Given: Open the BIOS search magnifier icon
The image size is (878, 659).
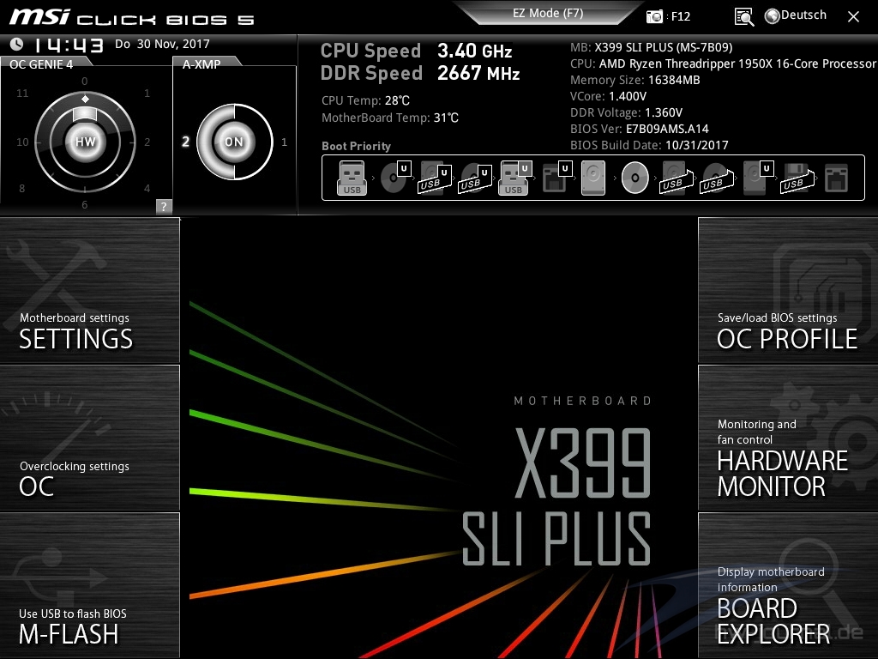Looking at the screenshot, I should point(743,17).
